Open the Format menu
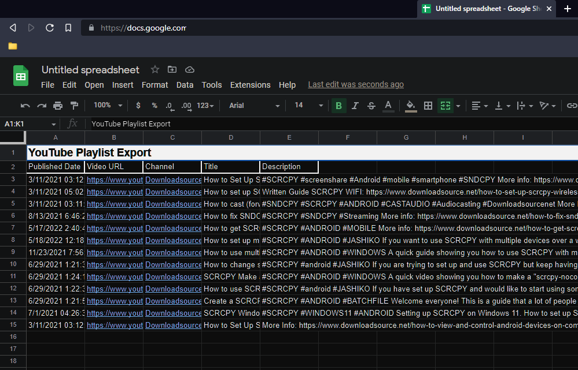The height and width of the screenshot is (370, 578). 155,85
